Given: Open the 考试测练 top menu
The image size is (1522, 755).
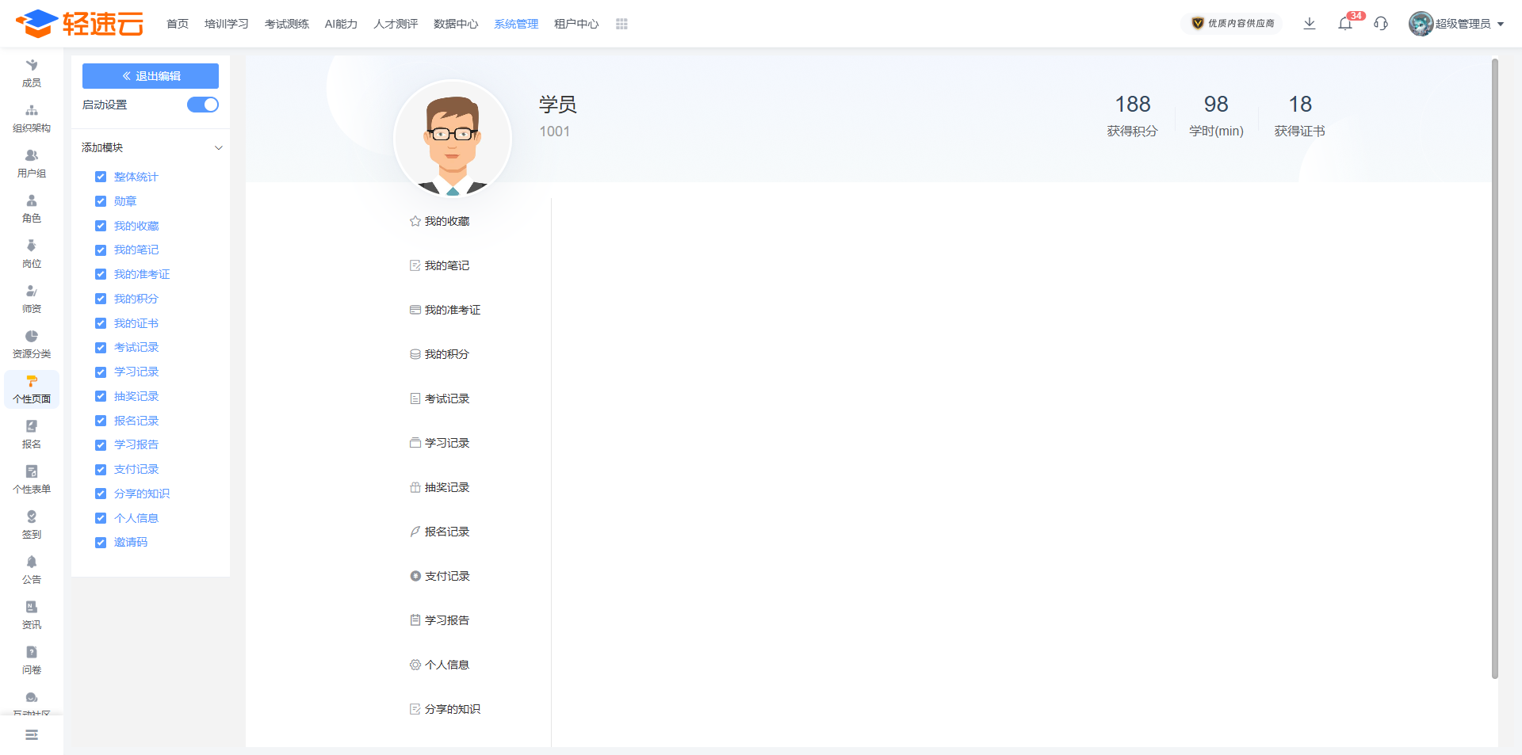Looking at the screenshot, I should 287,25.
